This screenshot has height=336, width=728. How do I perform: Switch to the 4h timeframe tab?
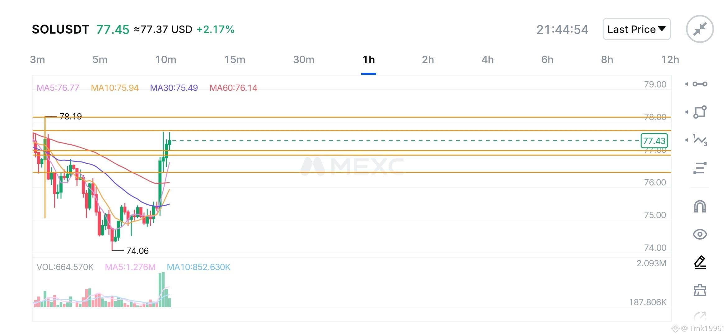point(488,59)
